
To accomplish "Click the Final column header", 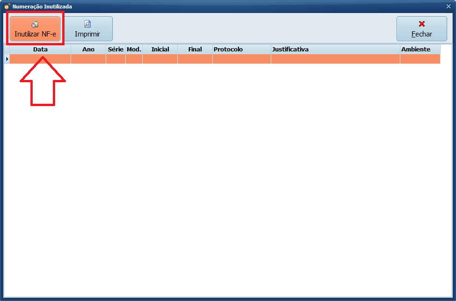I will [195, 49].
